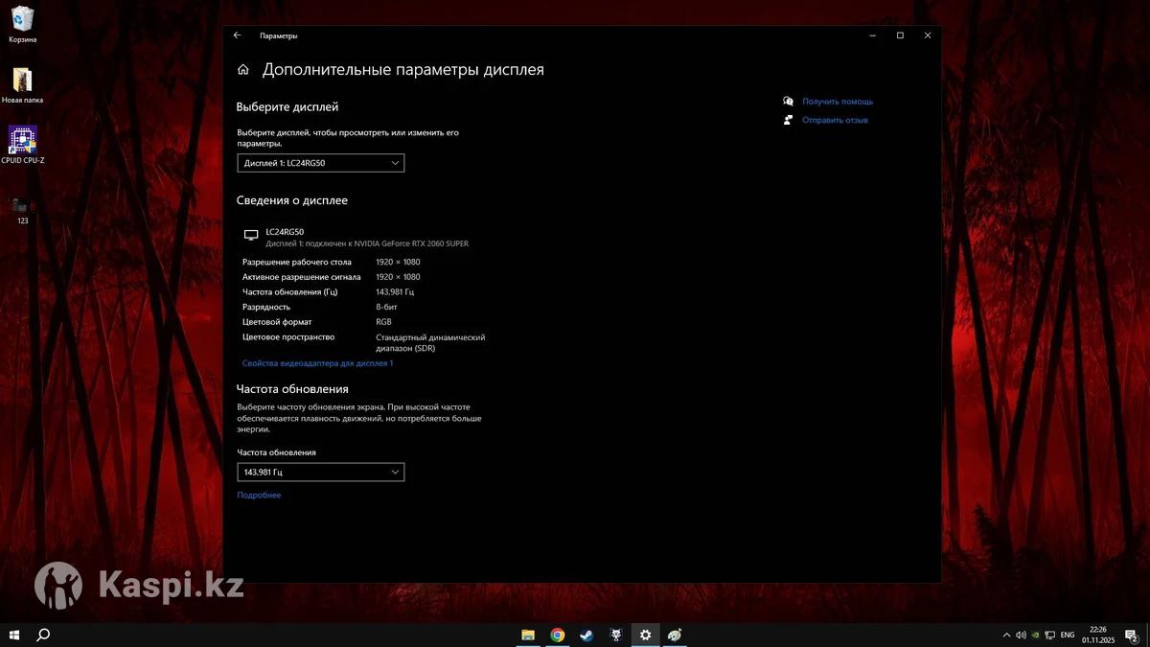The image size is (1150, 647).
Task: Open the Windows Start menu
Action: [14, 635]
